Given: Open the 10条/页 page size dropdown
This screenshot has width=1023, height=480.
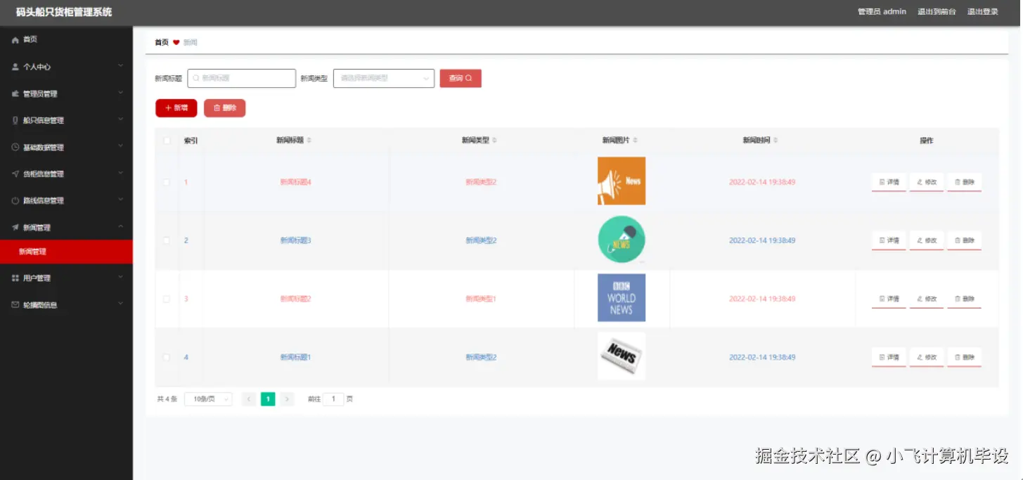Looking at the screenshot, I should (208, 399).
